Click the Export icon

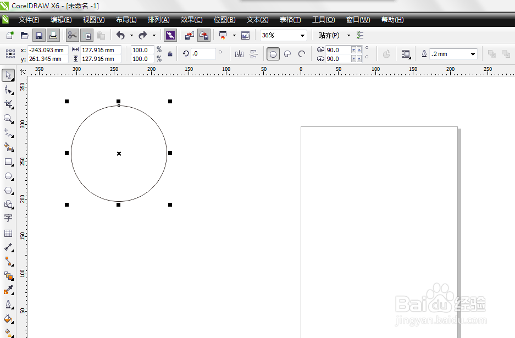203,35
